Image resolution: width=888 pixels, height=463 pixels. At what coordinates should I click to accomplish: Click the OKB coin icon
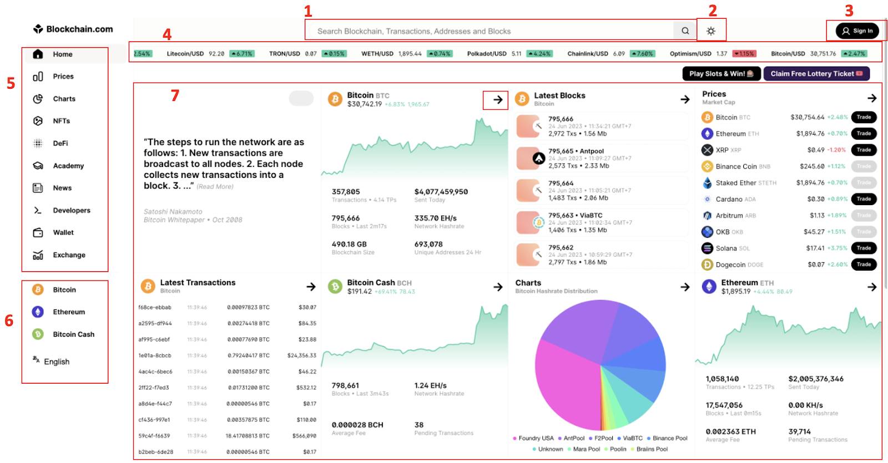tap(707, 232)
